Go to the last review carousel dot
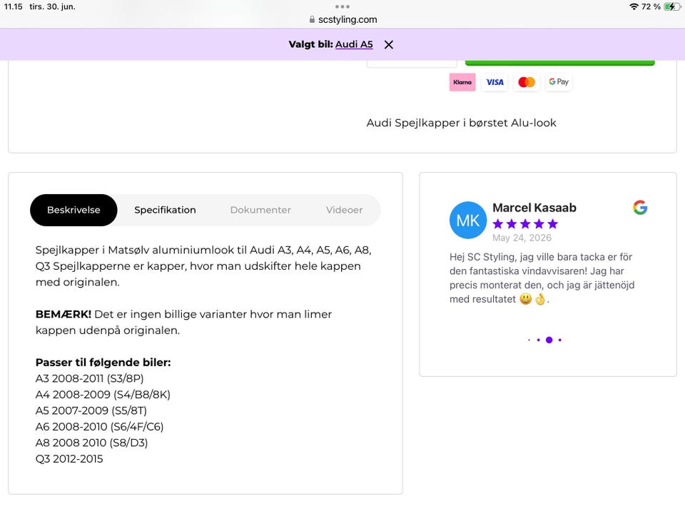Screen dimensions: 685x514 tap(559, 340)
